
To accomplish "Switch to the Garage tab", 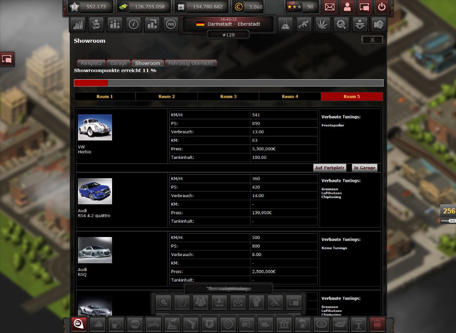I will 118,63.
